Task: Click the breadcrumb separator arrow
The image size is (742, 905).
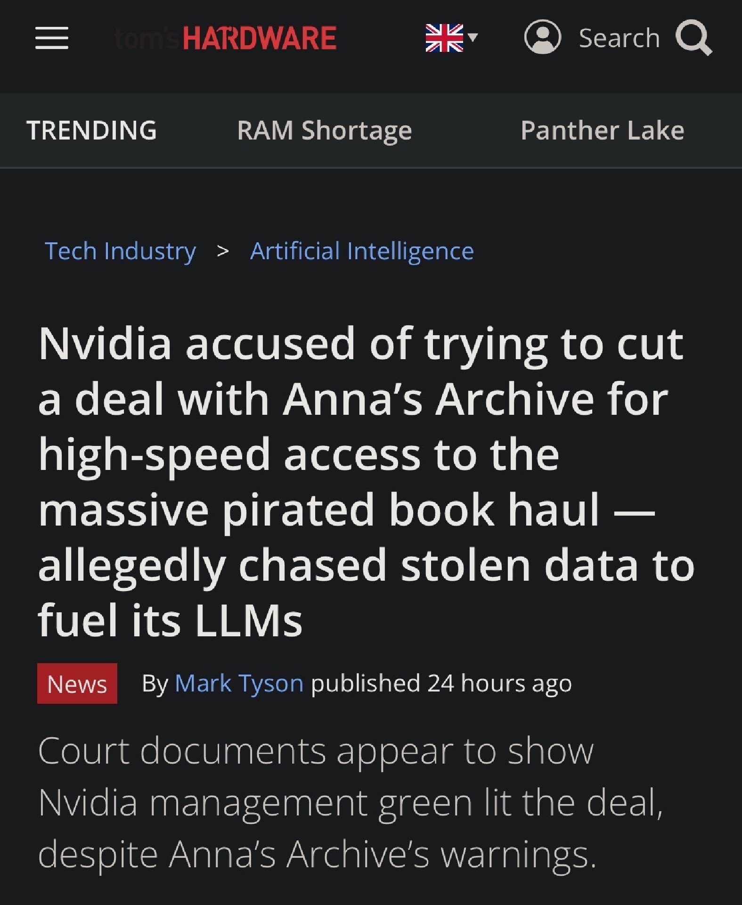Action: [x=223, y=251]
